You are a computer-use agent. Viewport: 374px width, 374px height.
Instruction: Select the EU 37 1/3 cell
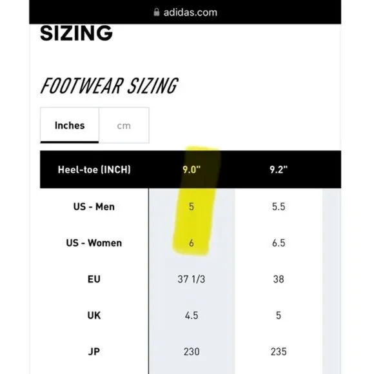[x=192, y=279]
